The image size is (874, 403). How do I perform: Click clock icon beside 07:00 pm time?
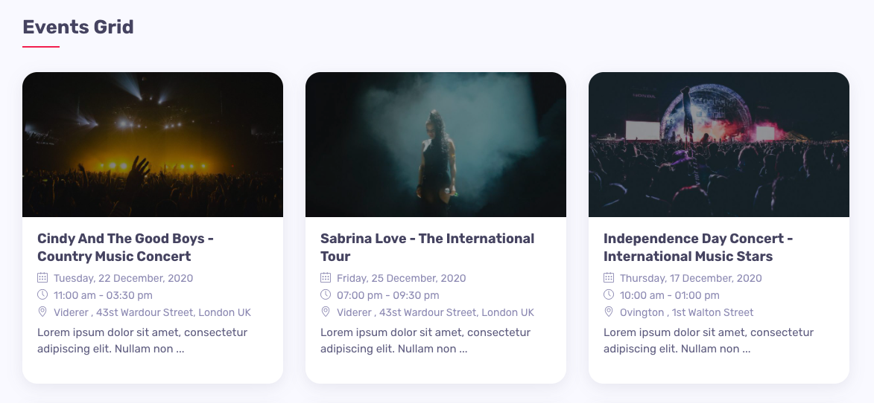pos(326,295)
